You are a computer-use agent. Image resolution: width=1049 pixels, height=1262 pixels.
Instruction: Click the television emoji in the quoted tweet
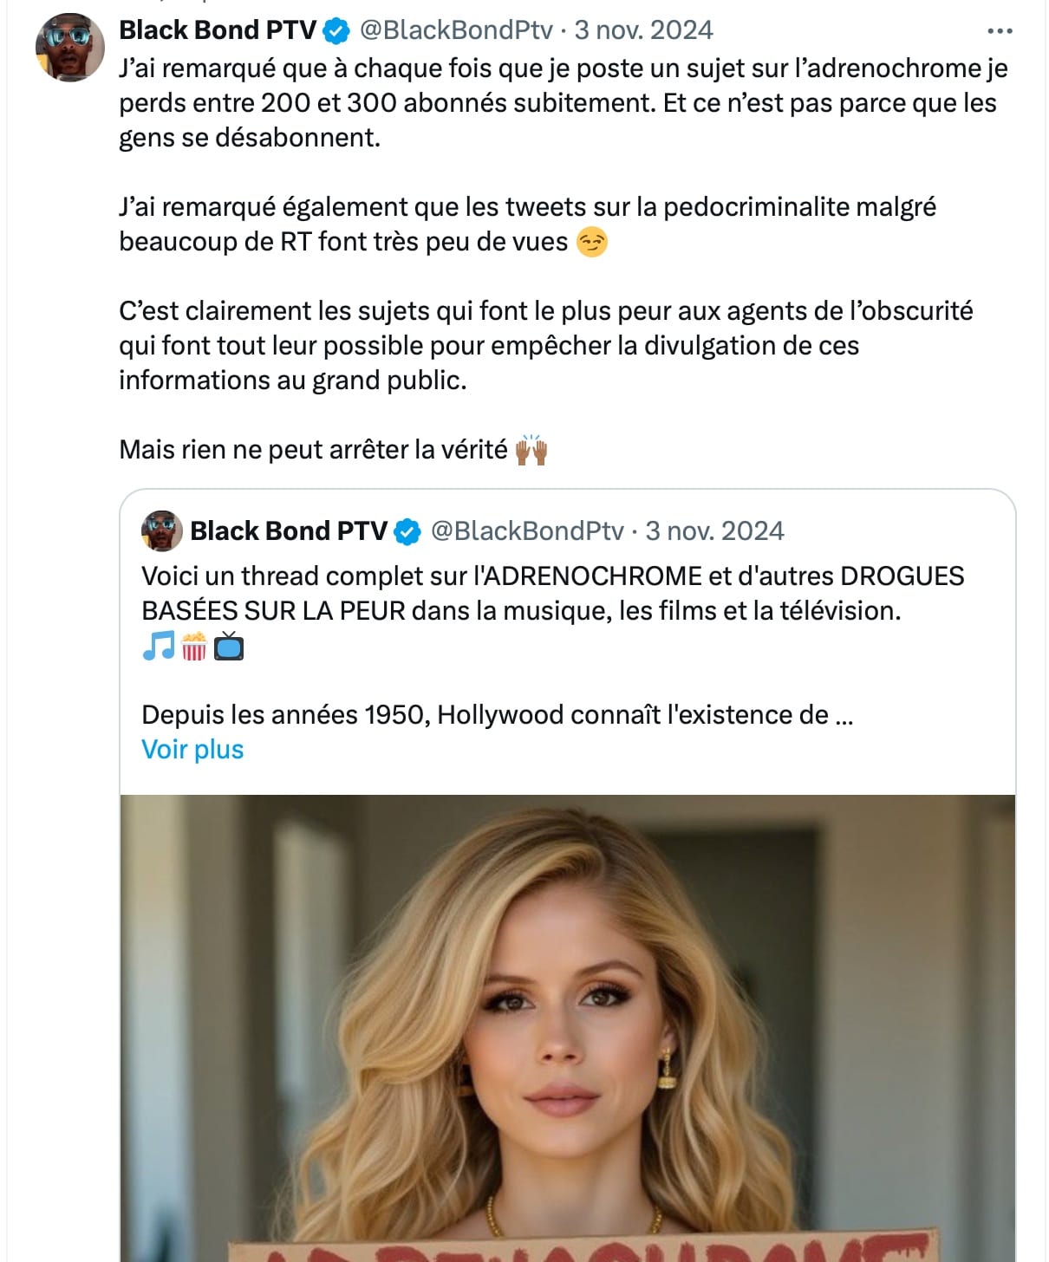[x=229, y=646]
